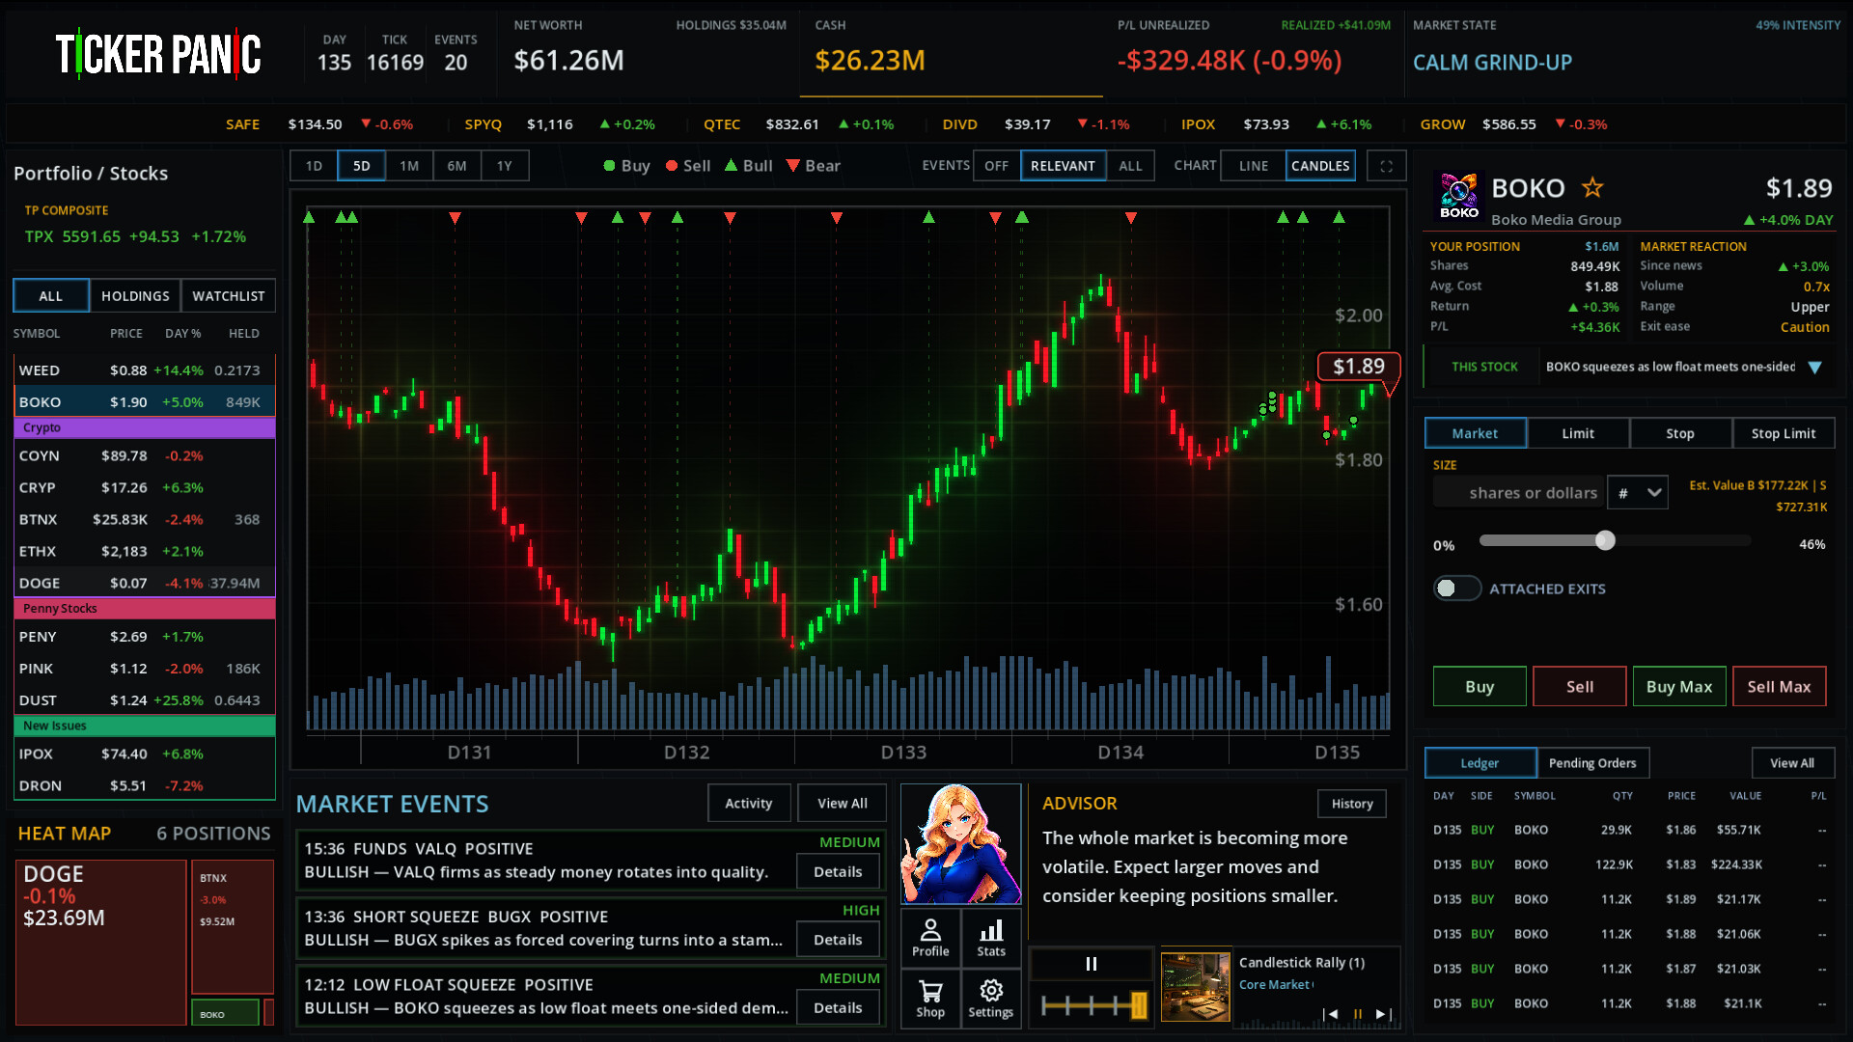The image size is (1853, 1042).
Task: Open the Stats bar-chart icon
Action: [991, 938]
